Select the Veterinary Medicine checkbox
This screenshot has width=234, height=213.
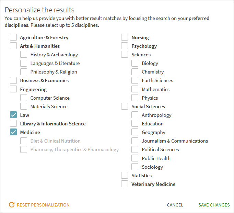pyautogui.click(x=125, y=184)
